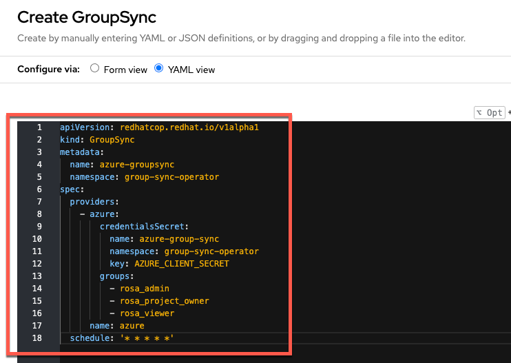The width and height of the screenshot is (511, 363).
Task: Click the providers key on line 7
Action: (92, 202)
